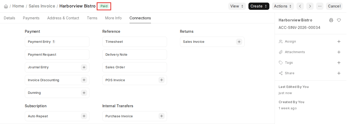Viewport: 349px width, 124px height.
Task: Create new Auto Repeat with plus
Action: pyautogui.click(x=84, y=116)
